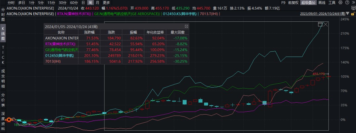Select the 012450(韩华宇航) row in popup

click(x=116, y=55)
